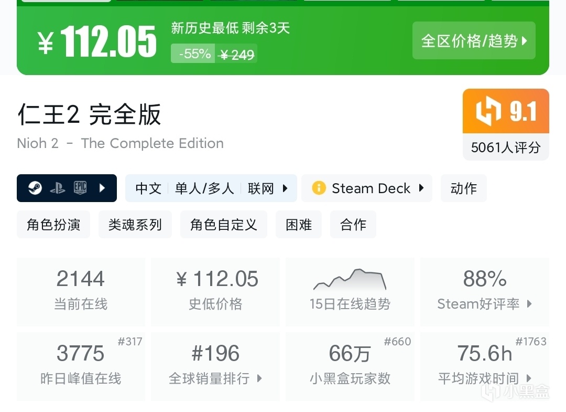The image size is (566, 412).
Task: Select the 角色自定义 tag
Action: pos(224,225)
